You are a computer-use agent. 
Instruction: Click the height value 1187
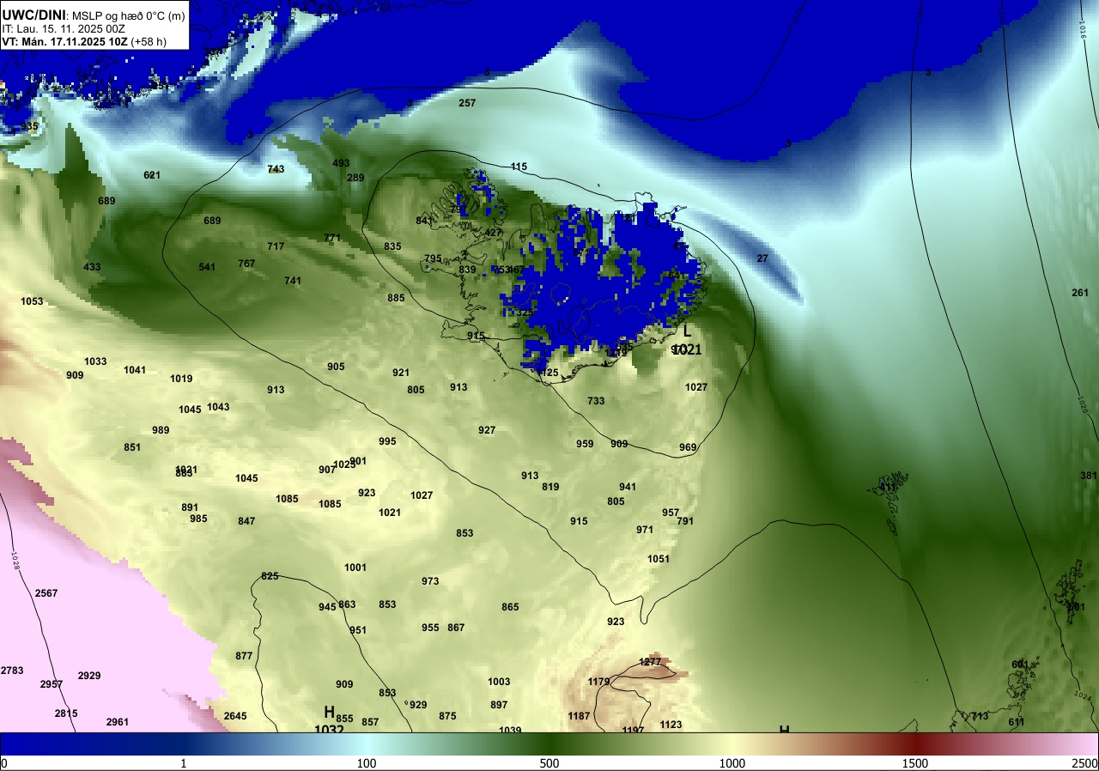[580, 716]
